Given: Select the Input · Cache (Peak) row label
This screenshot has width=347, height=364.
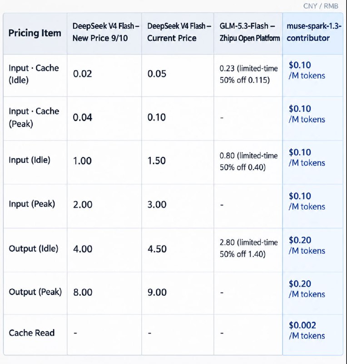Looking at the screenshot, I should 34,117.
